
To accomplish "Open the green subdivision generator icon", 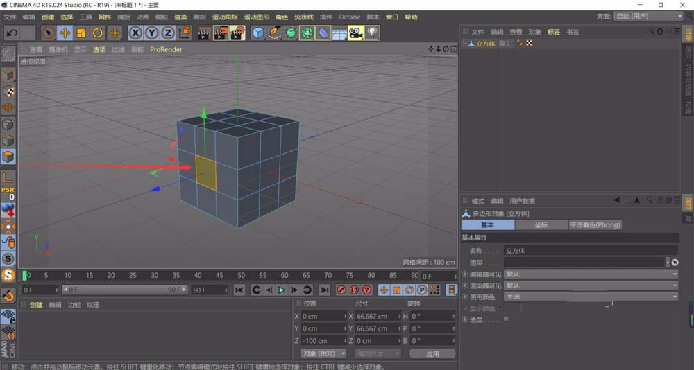I will (x=291, y=33).
